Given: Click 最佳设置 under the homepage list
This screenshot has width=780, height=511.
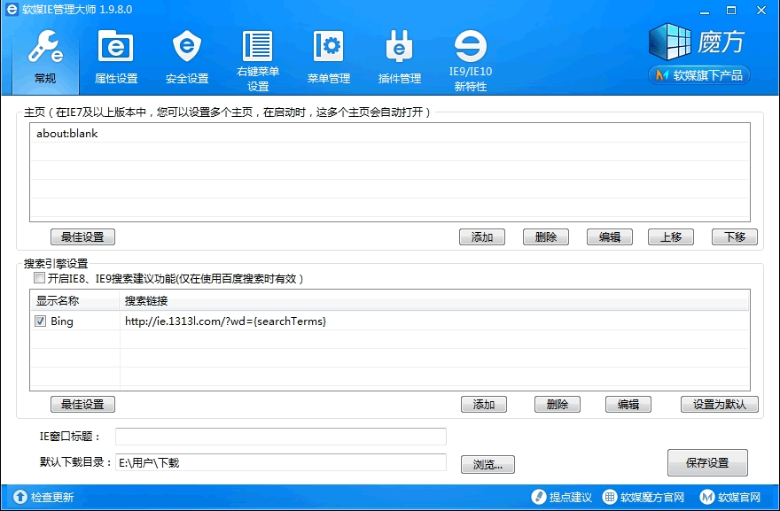Looking at the screenshot, I should click(82, 237).
